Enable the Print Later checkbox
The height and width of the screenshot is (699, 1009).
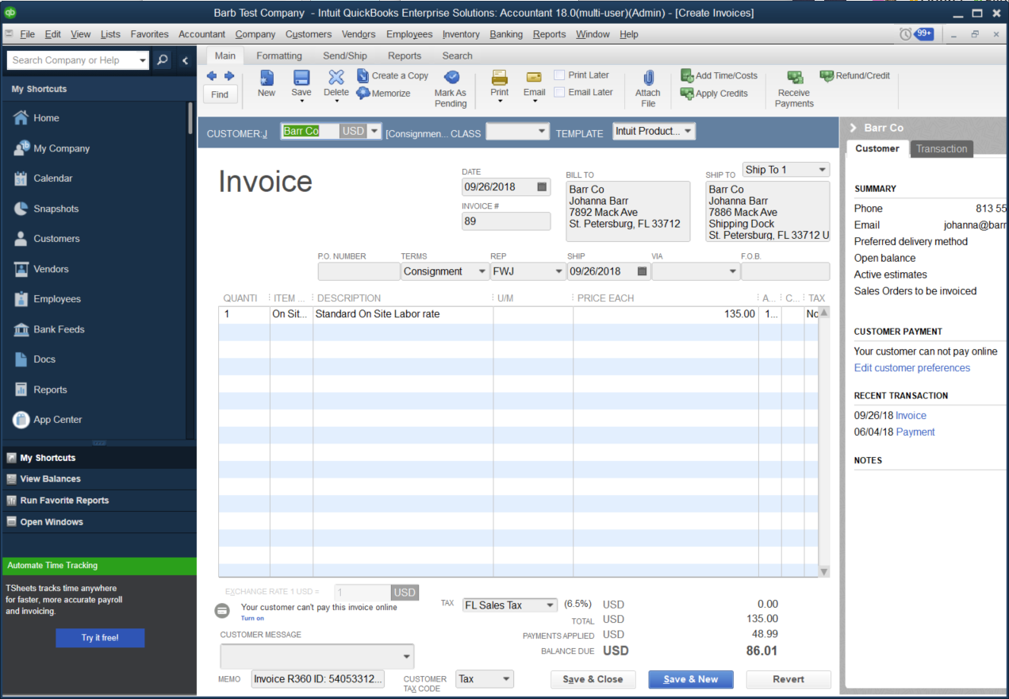(559, 75)
